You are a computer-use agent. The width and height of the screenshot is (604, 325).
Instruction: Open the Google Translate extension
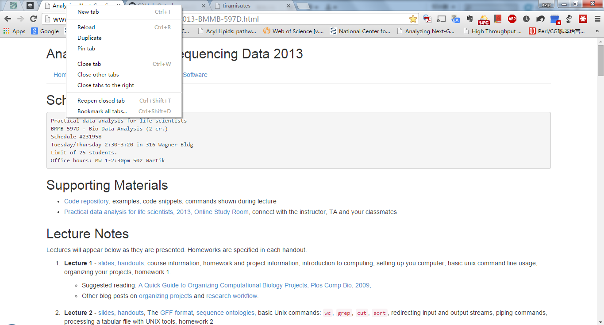(x=455, y=19)
